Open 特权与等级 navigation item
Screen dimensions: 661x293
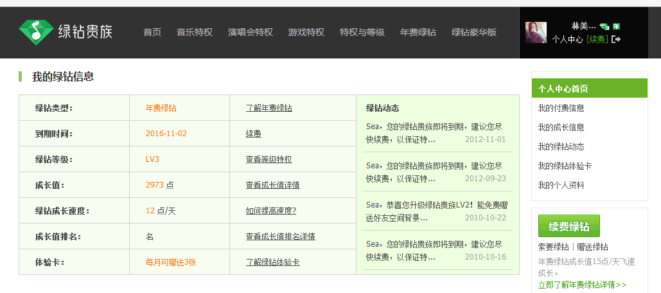pos(362,32)
